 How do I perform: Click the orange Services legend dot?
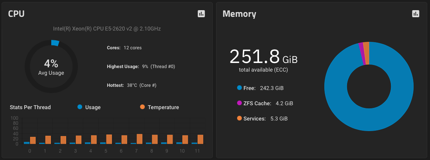tap(239, 118)
